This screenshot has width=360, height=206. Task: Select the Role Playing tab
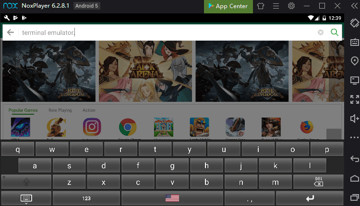60,110
